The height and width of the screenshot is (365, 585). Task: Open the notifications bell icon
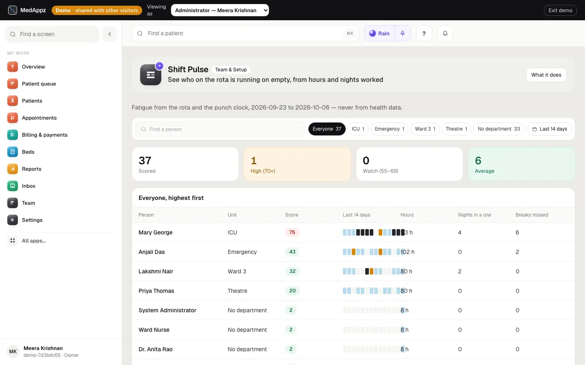coord(445,33)
